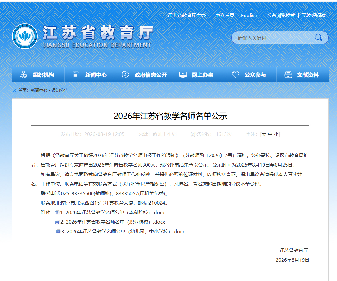Open the 网上办事 menu
337x281 pixels.
click(x=198, y=74)
